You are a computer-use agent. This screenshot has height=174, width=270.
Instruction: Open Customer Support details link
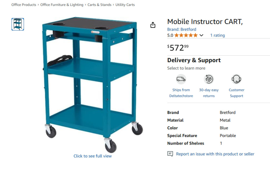point(237,93)
